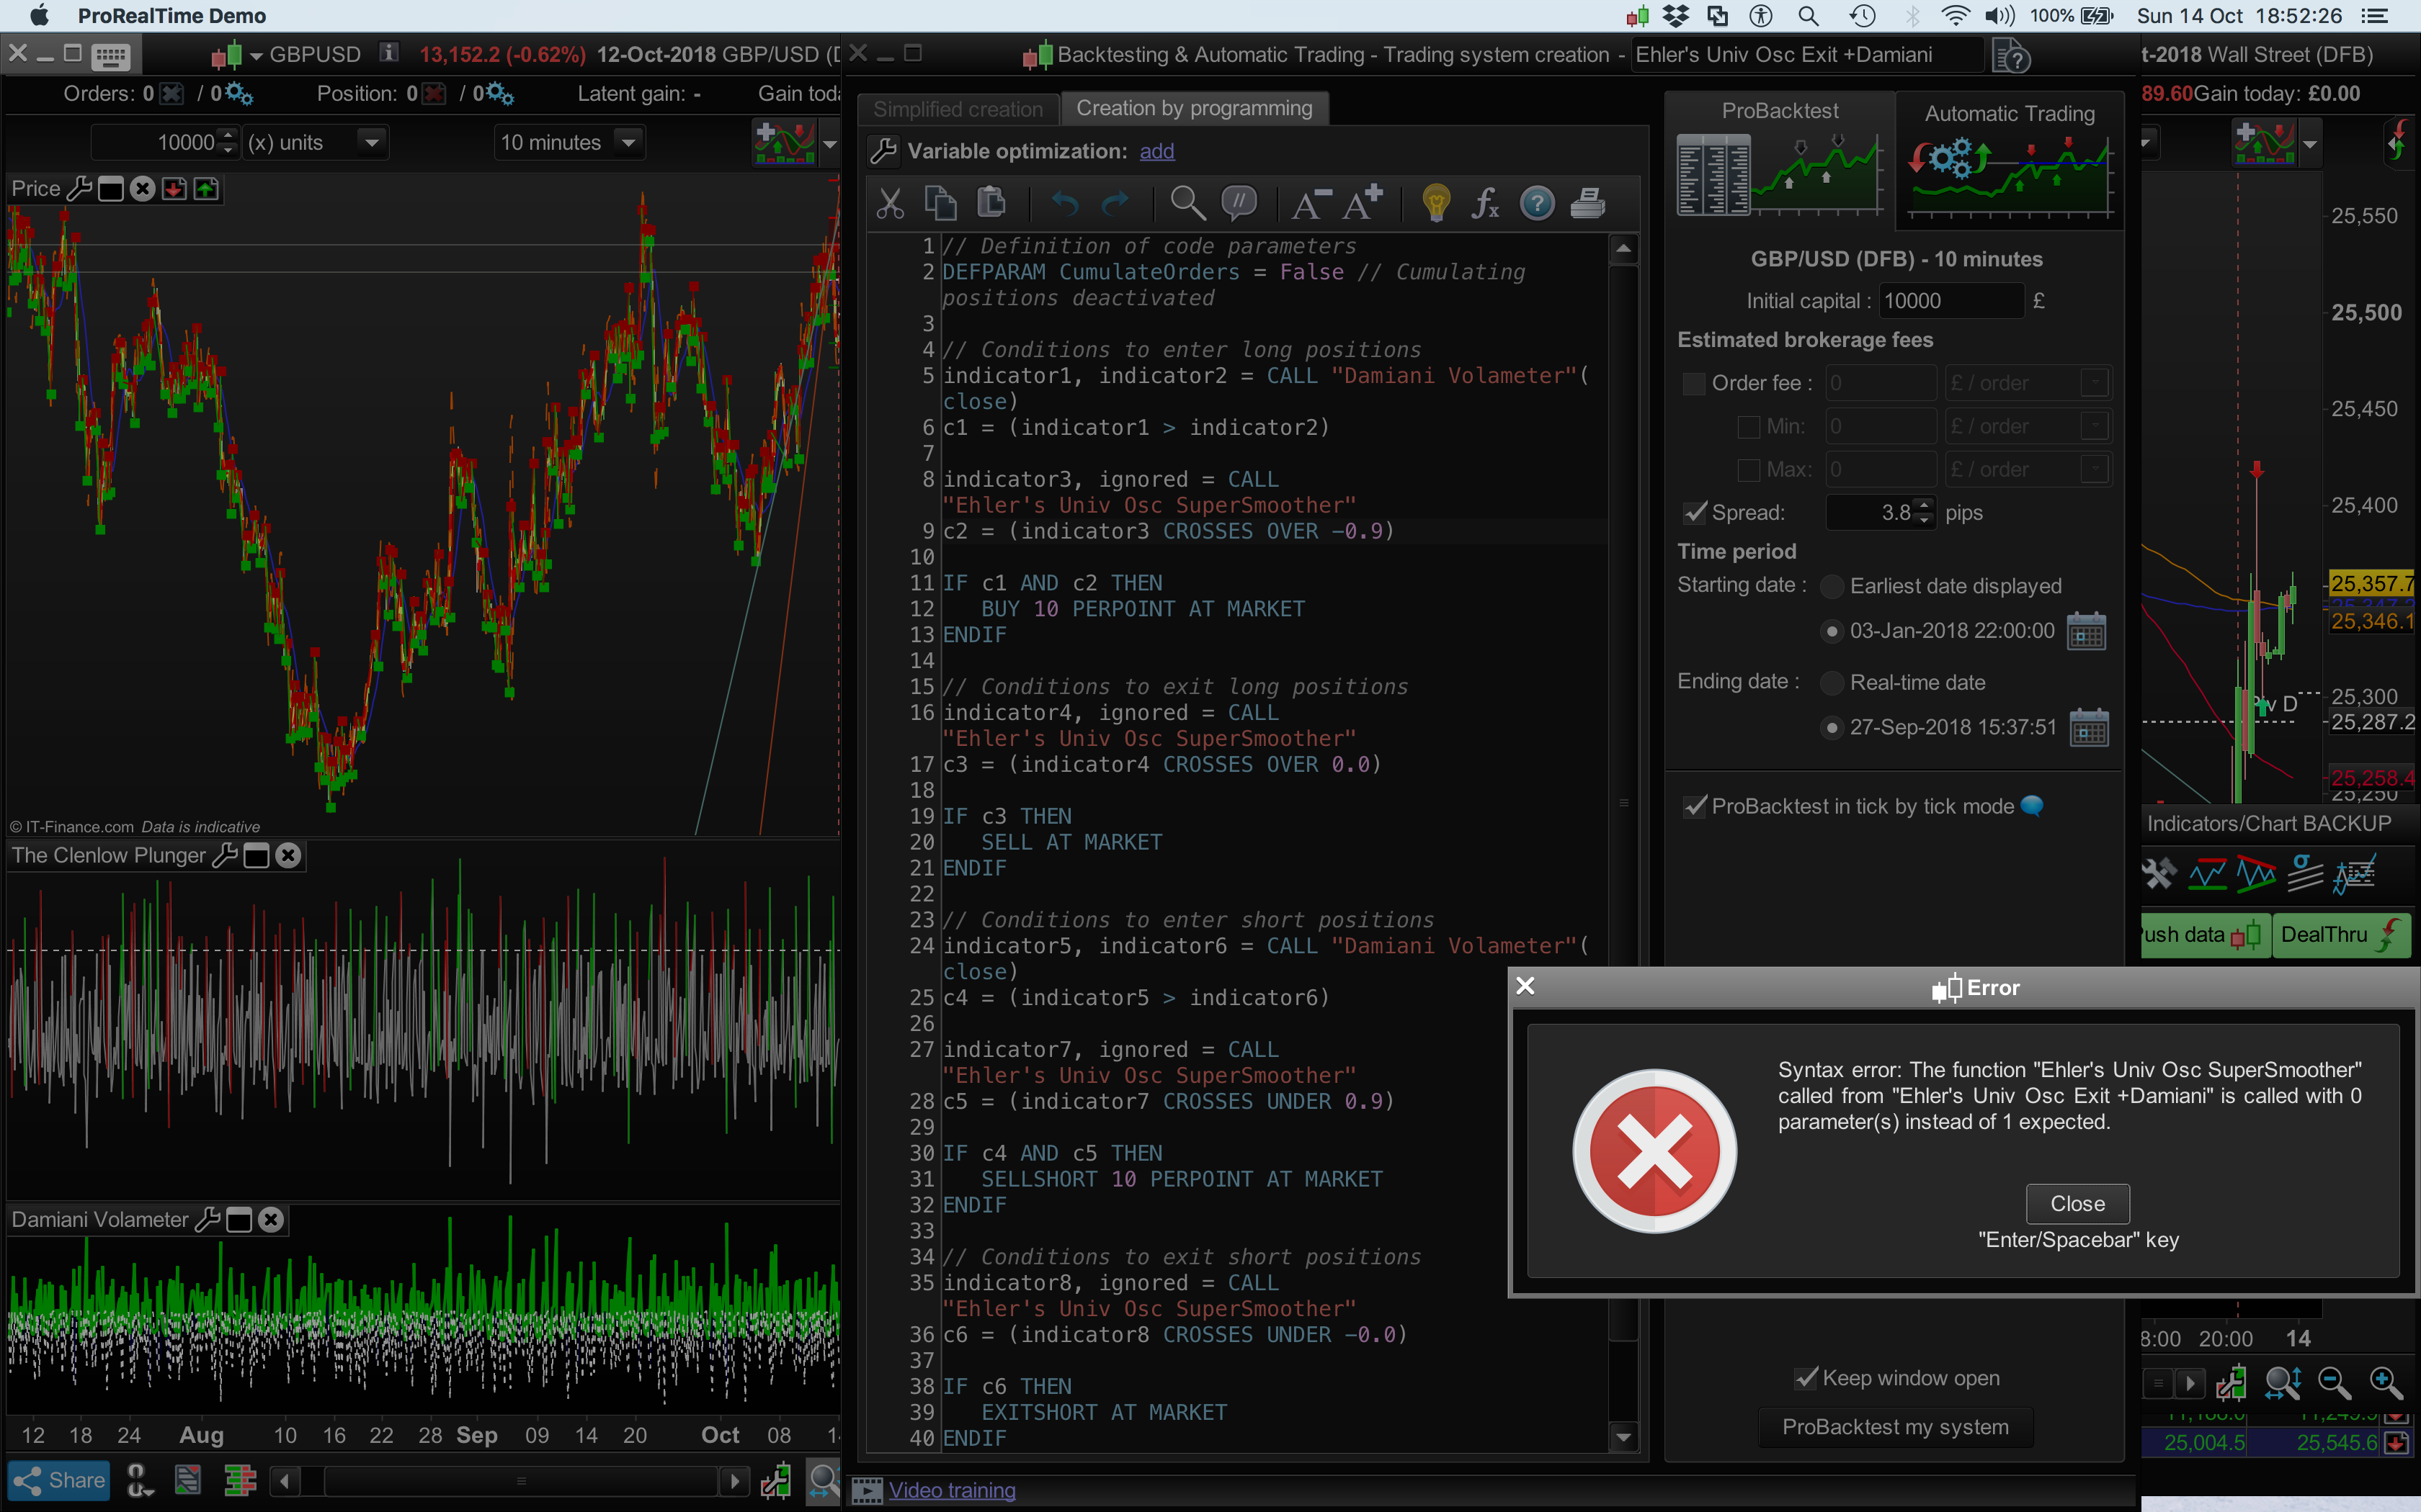The width and height of the screenshot is (2421, 1512).
Task: Expand the (x) units dropdown
Action: [x=371, y=143]
